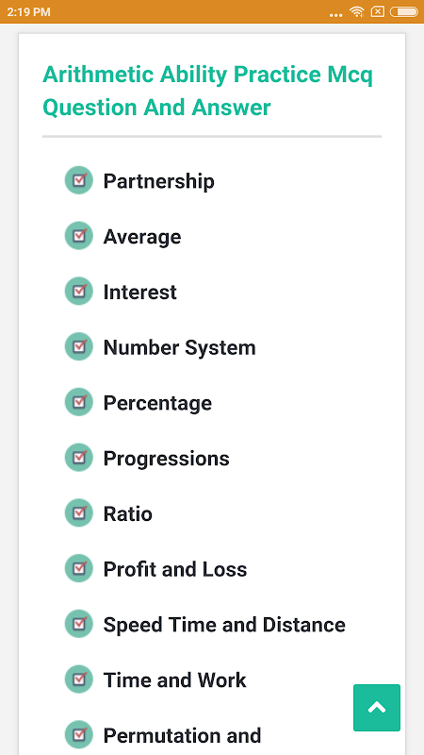Viewport: 424px width, 755px height.
Task: Tap the checkmark icon beside Ratio
Action: [79, 512]
